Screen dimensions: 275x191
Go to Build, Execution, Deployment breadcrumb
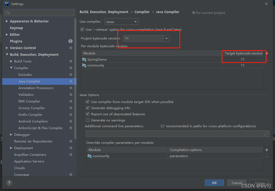(x=104, y=12)
